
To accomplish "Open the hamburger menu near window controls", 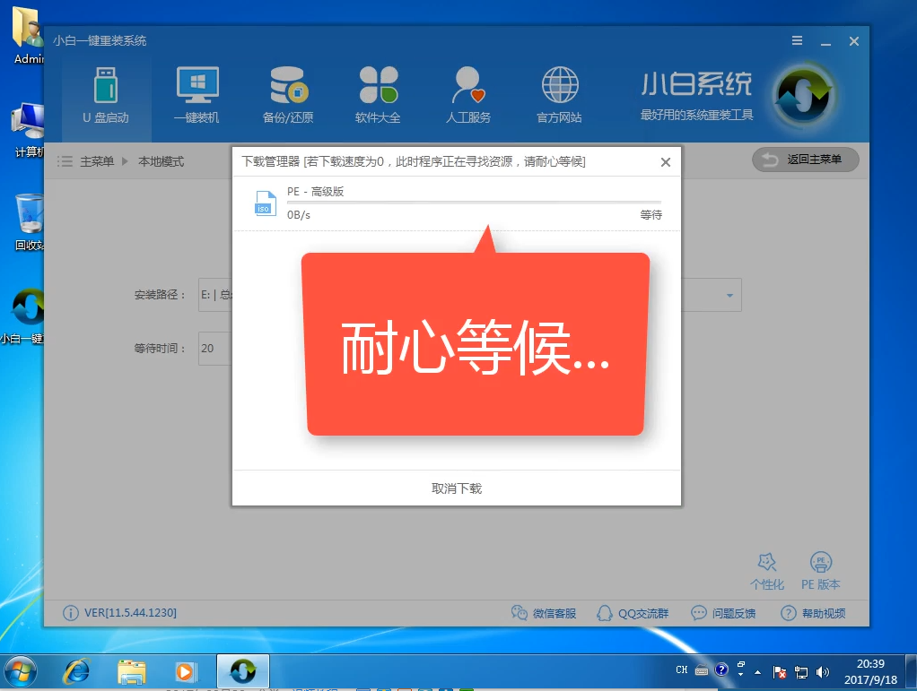I will (x=797, y=40).
